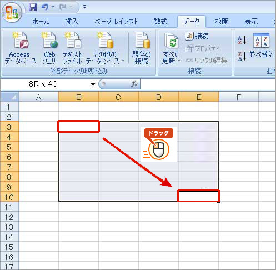Open Web query import icon

click(49, 48)
